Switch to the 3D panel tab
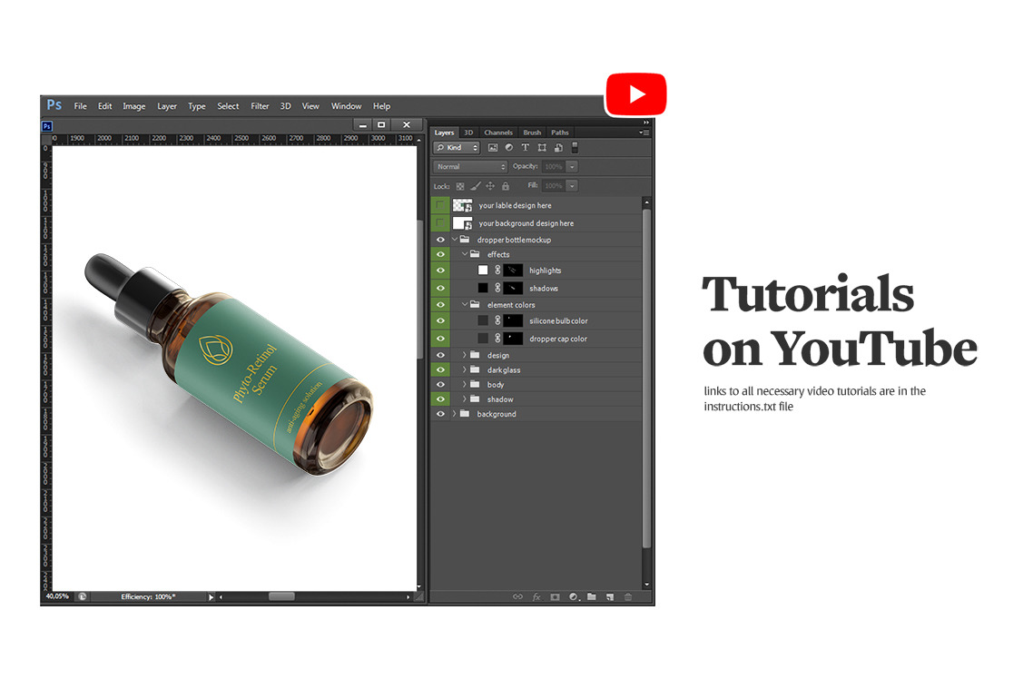Image resolution: width=1033 pixels, height=689 pixels. point(468,133)
